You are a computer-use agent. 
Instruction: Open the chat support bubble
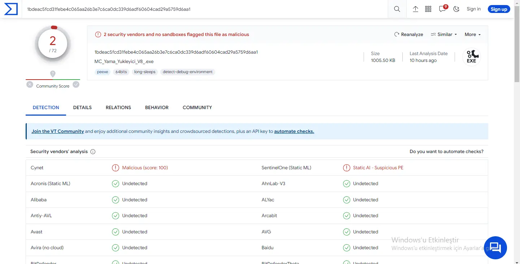tap(495, 248)
